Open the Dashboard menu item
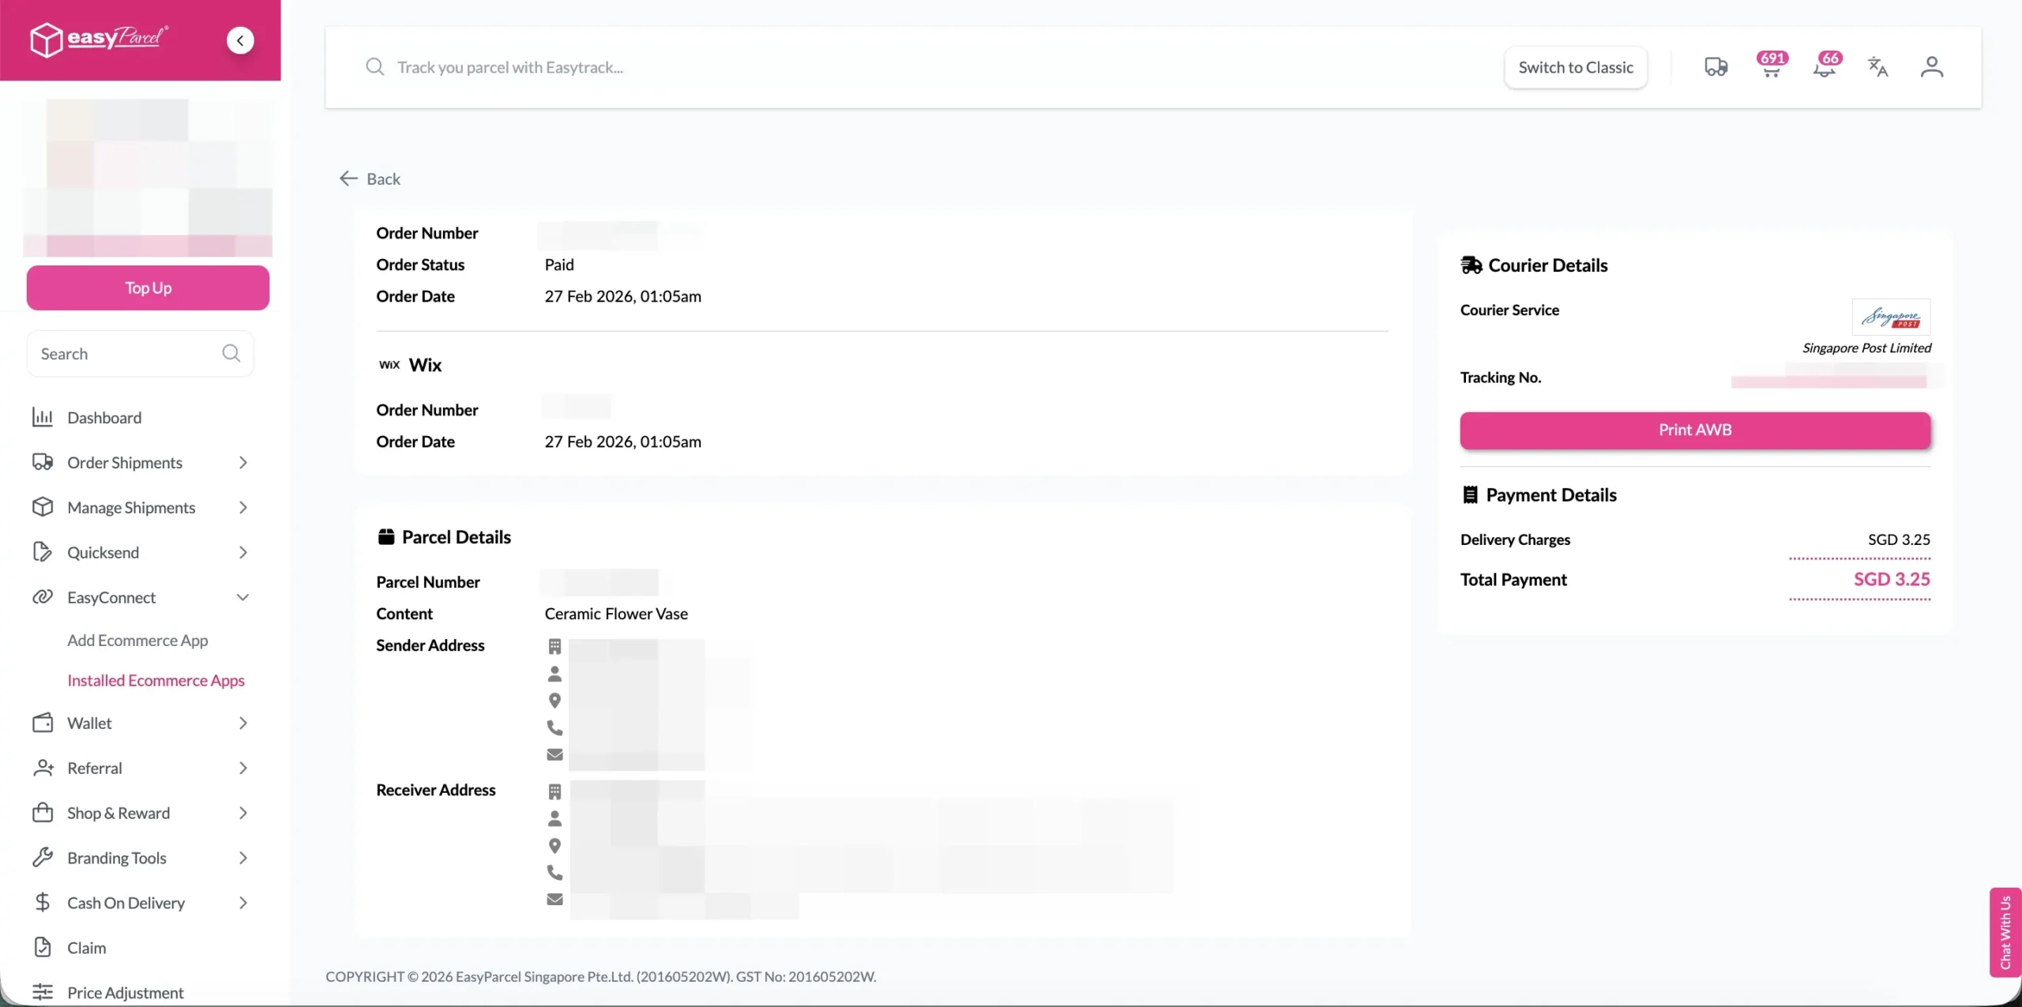 [104, 418]
